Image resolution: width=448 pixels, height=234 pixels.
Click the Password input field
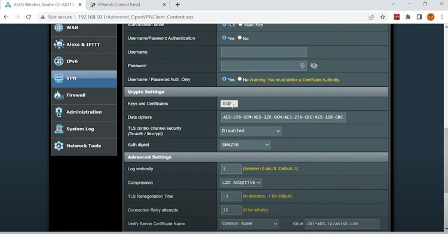[264, 65]
